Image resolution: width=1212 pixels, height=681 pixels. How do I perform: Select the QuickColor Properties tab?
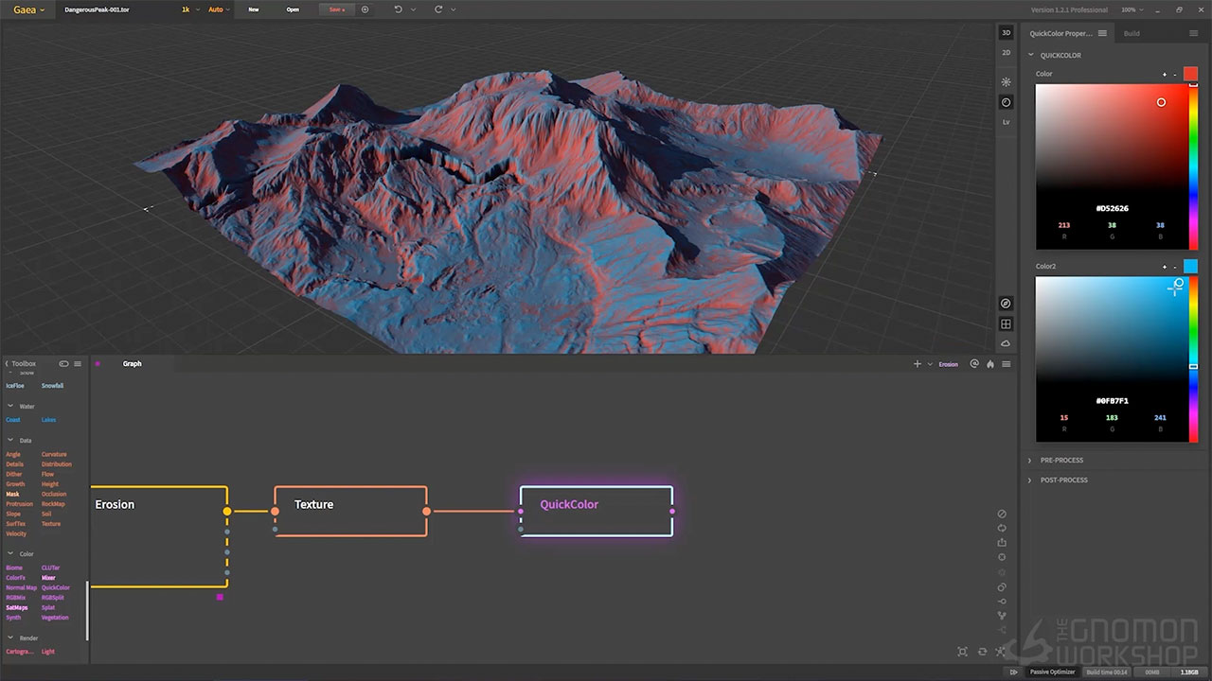(x=1060, y=33)
